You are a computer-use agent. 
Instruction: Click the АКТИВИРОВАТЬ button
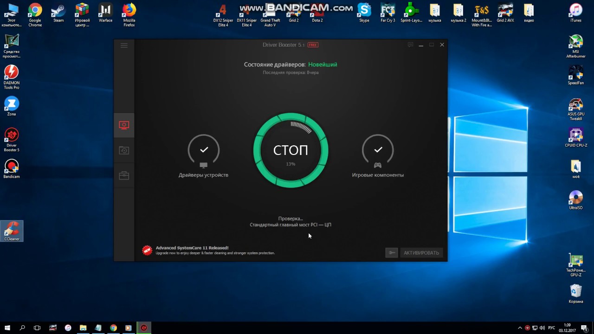coord(421,253)
